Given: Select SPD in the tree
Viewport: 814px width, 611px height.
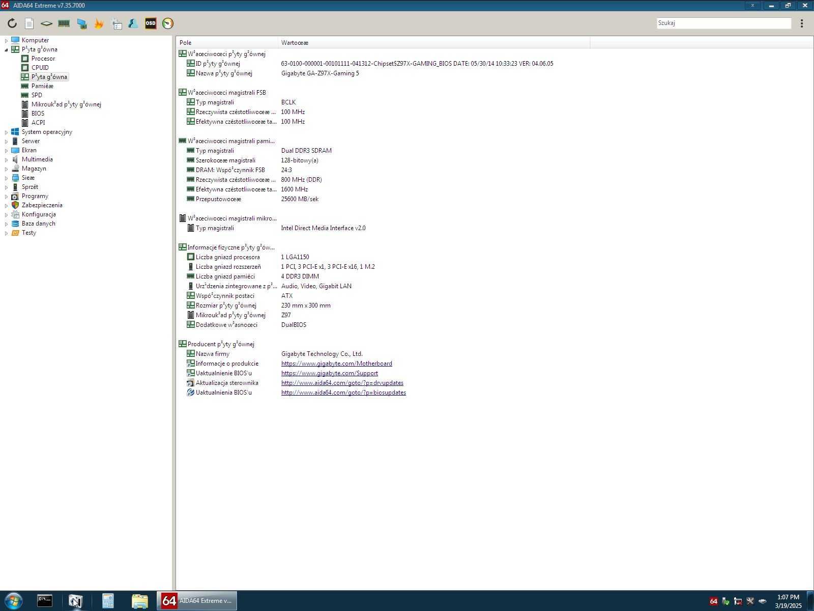Looking at the screenshot, I should [x=37, y=95].
